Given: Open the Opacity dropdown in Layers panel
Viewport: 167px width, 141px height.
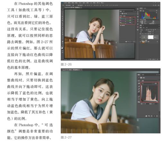Looking at the screenshot, I should [x=153, y=32].
